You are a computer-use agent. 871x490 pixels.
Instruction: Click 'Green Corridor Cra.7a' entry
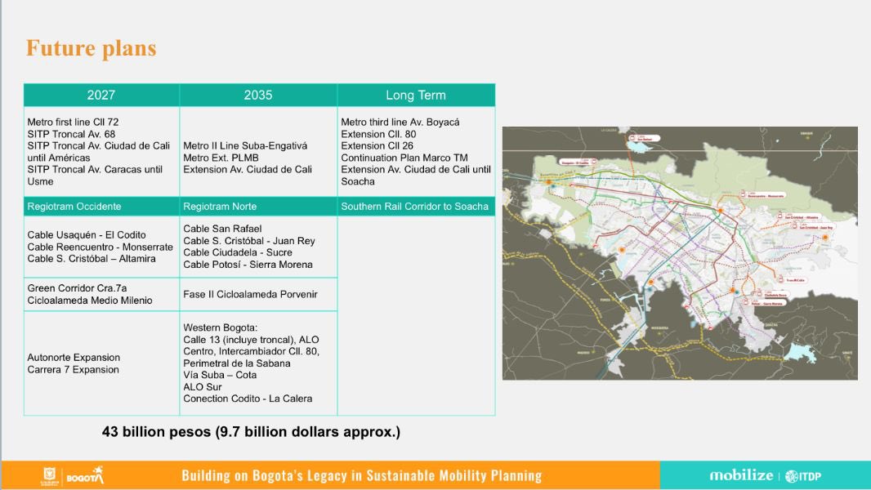pyautogui.click(x=77, y=288)
